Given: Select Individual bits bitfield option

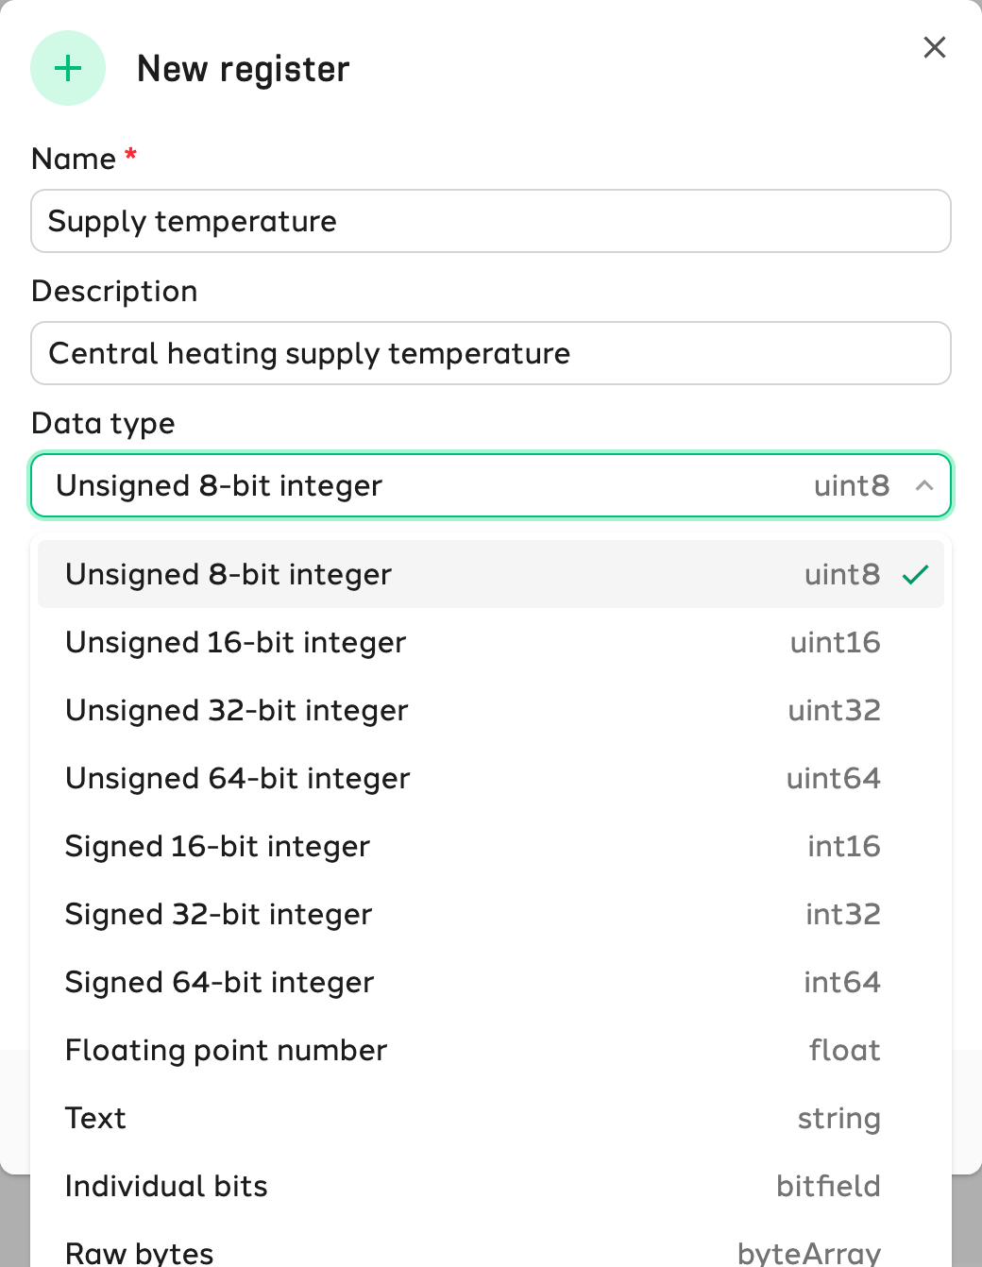Looking at the screenshot, I should 491,1186.
